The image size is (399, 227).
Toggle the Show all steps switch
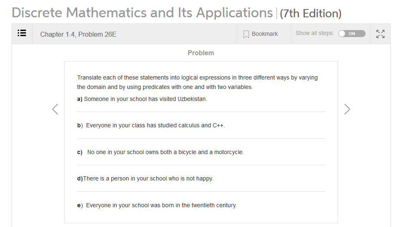[x=352, y=34]
